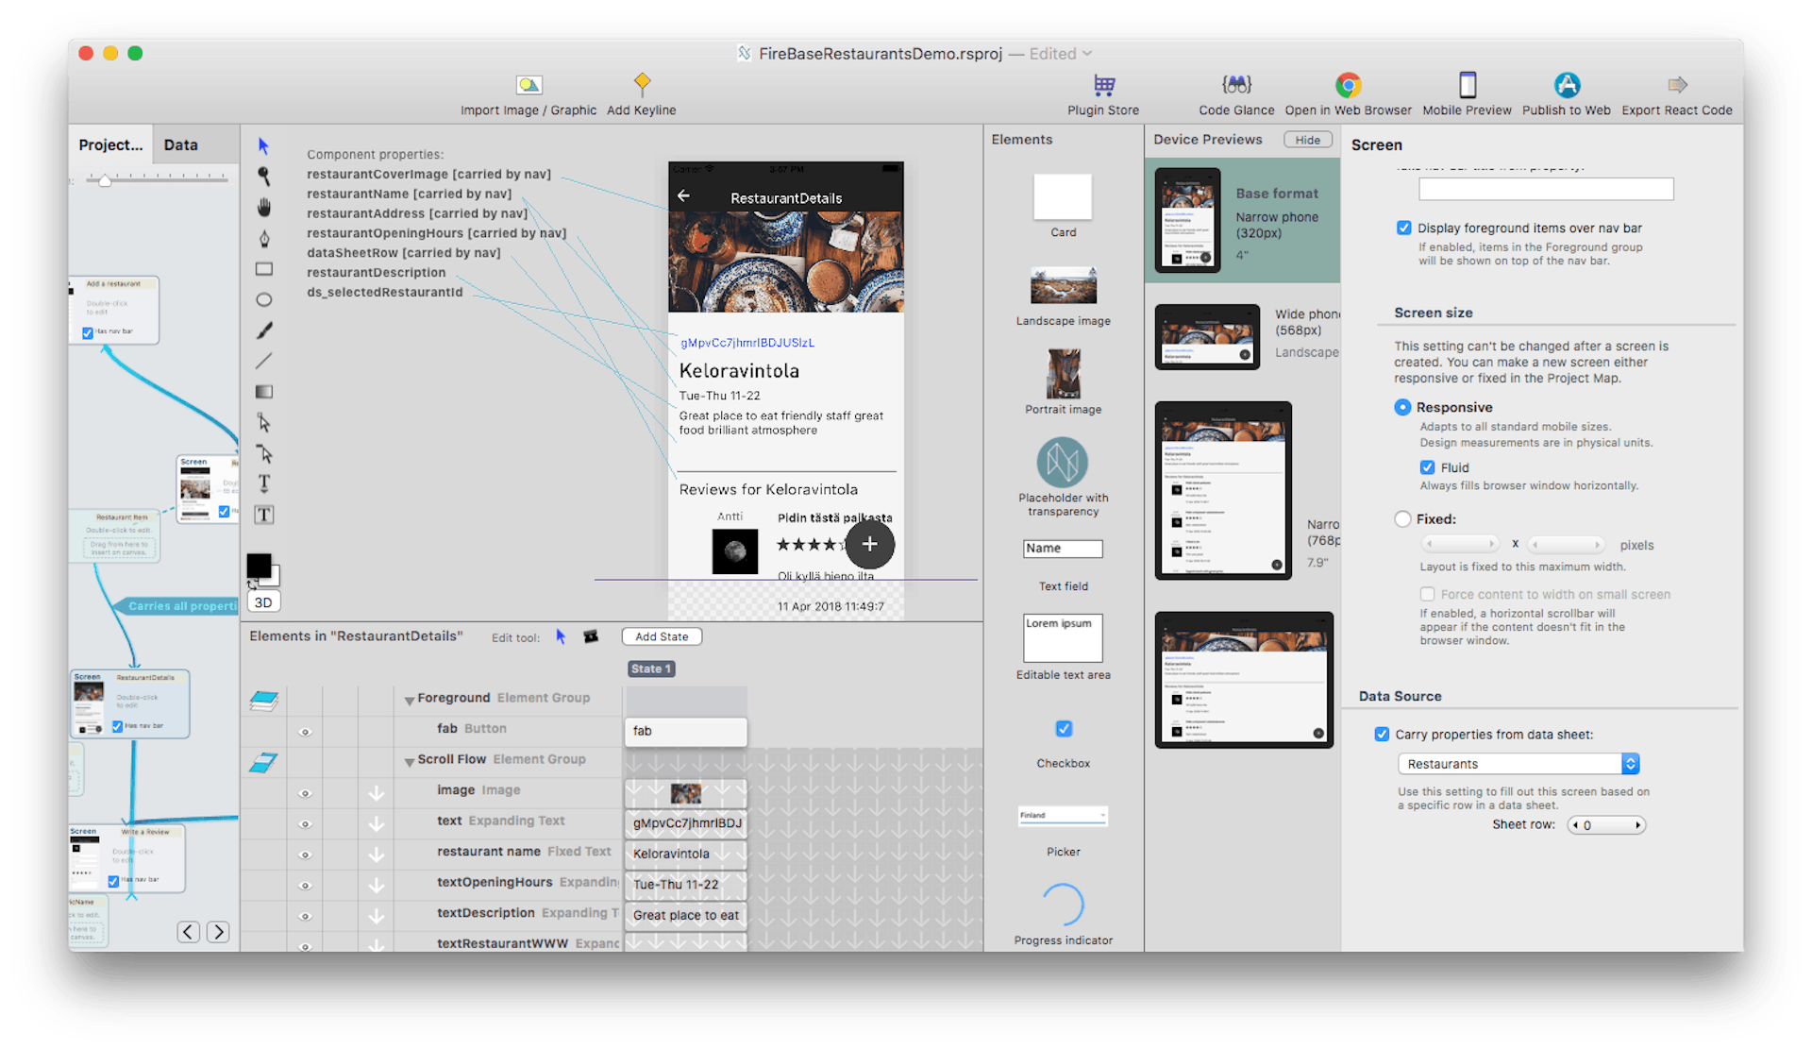
Task: Collapse the Foreground element group
Action: [x=408, y=698]
